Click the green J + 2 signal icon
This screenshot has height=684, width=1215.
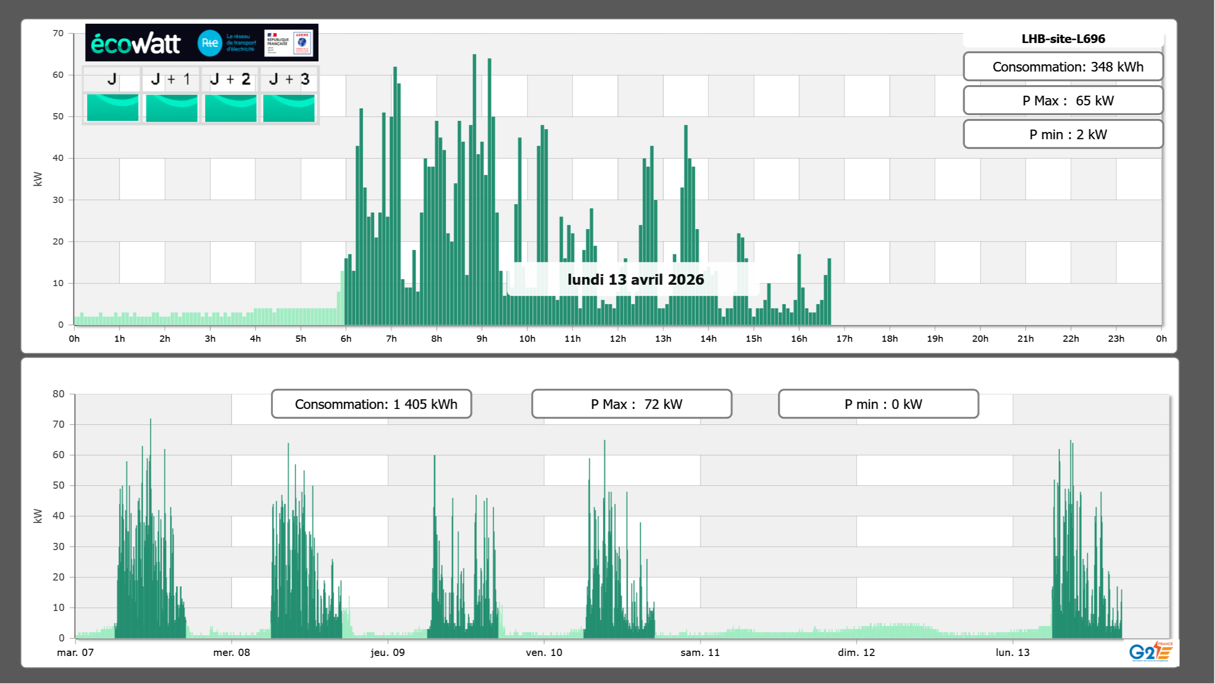click(231, 108)
